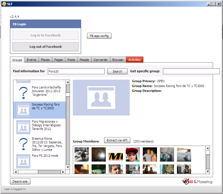The image size is (223, 194).
Task: Open the red Activities tab
Action: [x=135, y=60]
